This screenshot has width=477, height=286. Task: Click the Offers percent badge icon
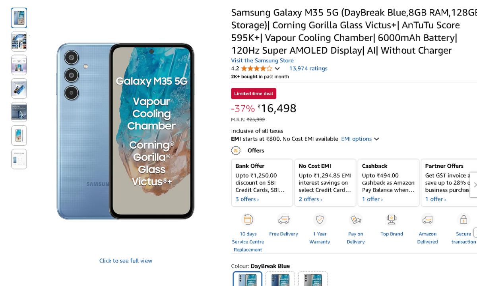[236, 151]
